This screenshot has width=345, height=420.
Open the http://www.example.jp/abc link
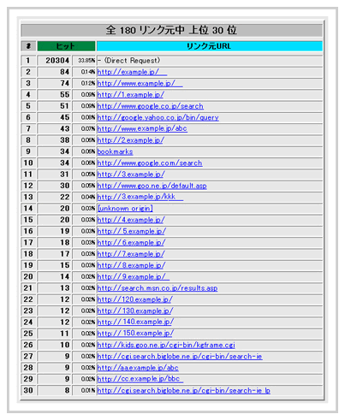pyautogui.click(x=142, y=129)
